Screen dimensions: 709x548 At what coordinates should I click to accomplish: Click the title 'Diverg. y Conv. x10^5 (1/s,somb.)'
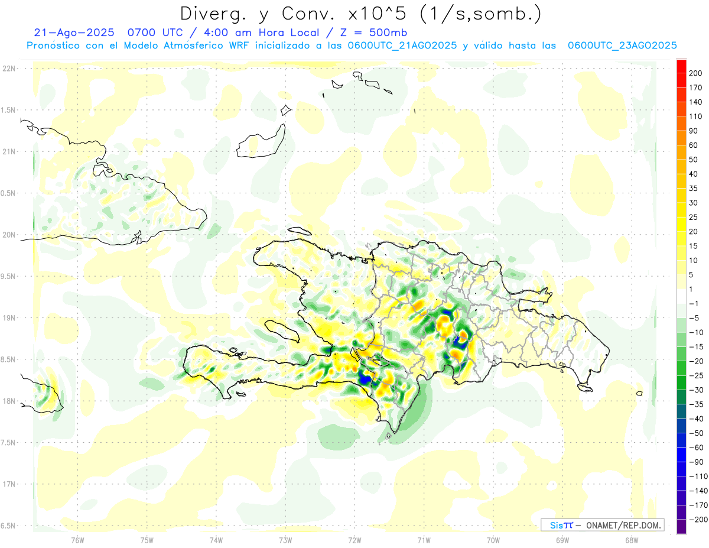pyautogui.click(x=360, y=13)
